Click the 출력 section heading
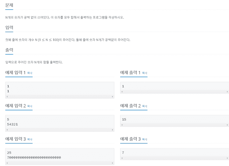Screen dimensions: 229x166 [9, 50]
